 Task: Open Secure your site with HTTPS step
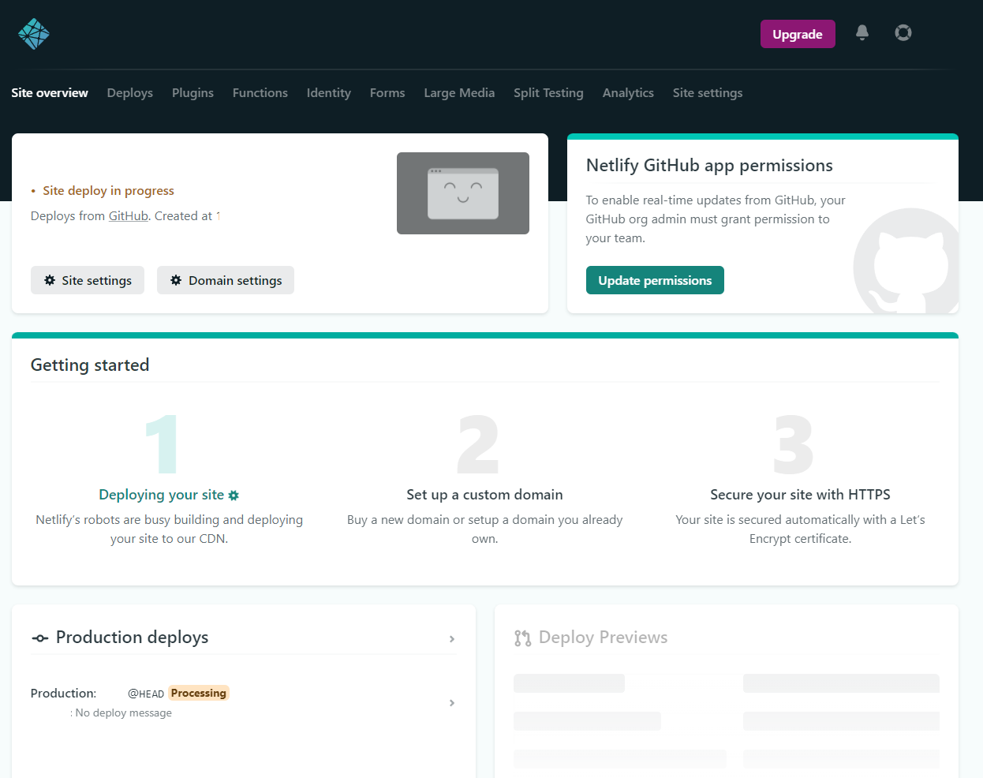click(800, 495)
